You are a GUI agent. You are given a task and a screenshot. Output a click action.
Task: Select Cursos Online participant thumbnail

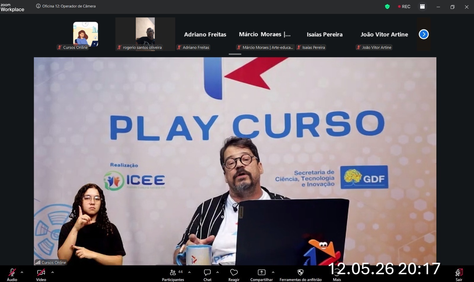click(x=86, y=34)
